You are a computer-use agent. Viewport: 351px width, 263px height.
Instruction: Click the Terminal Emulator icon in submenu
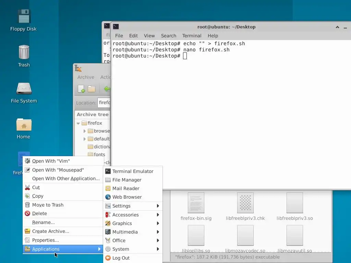(x=108, y=171)
